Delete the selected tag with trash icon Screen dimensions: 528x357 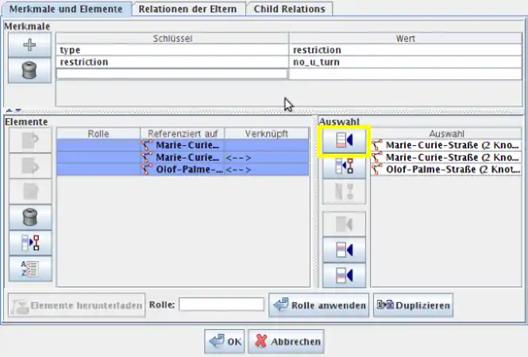[x=29, y=71]
